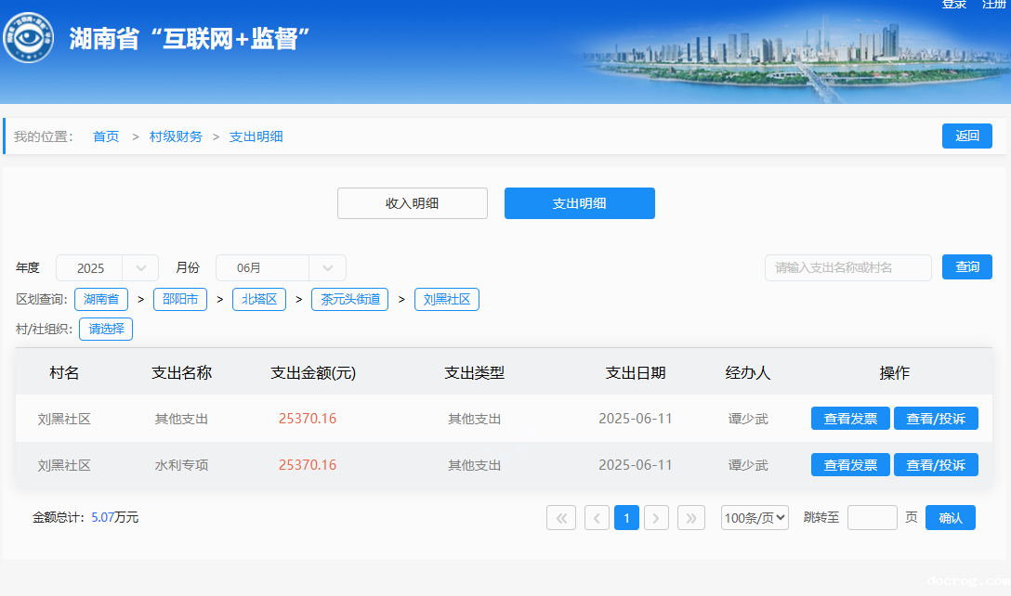1011x596 pixels.
Task: Click the eye logo icon in header
Action: [28, 38]
